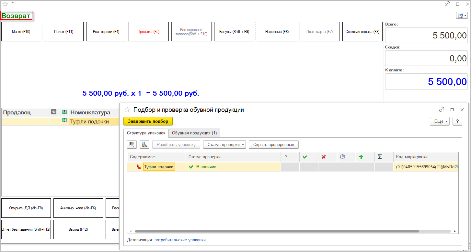Open help with the ? button in dialog

tap(457, 121)
